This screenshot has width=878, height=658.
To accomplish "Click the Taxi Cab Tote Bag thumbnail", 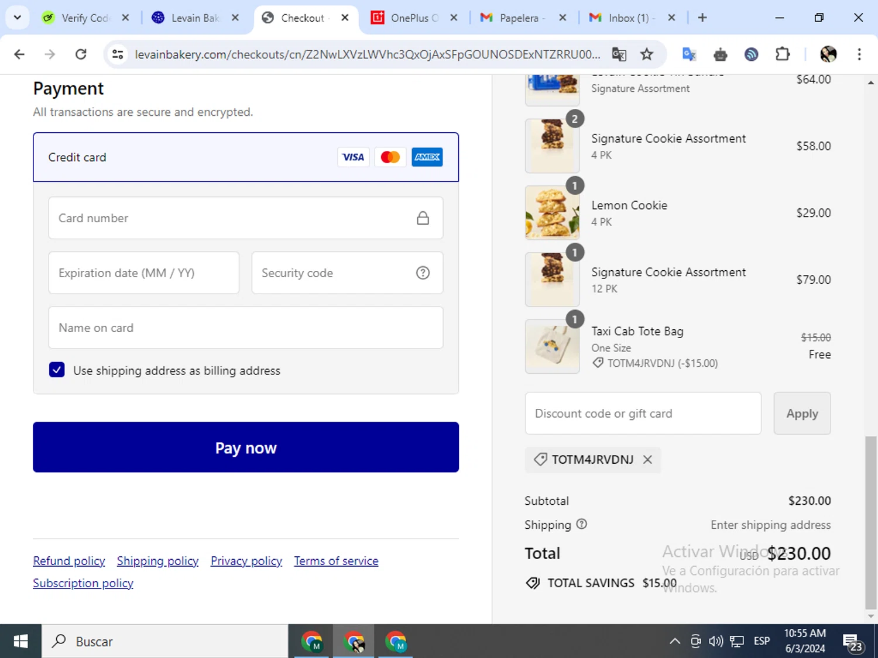I will click(553, 346).
